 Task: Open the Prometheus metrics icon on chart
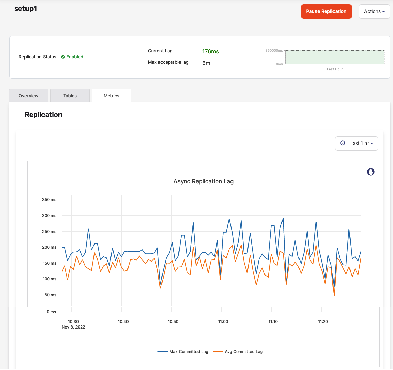click(x=371, y=172)
